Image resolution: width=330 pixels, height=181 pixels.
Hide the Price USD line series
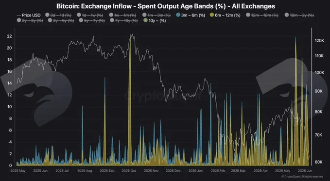[x=29, y=15]
